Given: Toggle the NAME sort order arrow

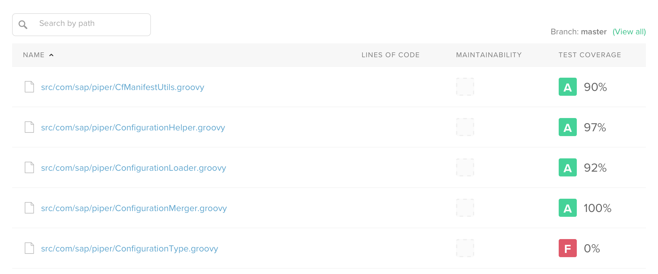Looking at the screenshot, I should [x=51, y=55].
